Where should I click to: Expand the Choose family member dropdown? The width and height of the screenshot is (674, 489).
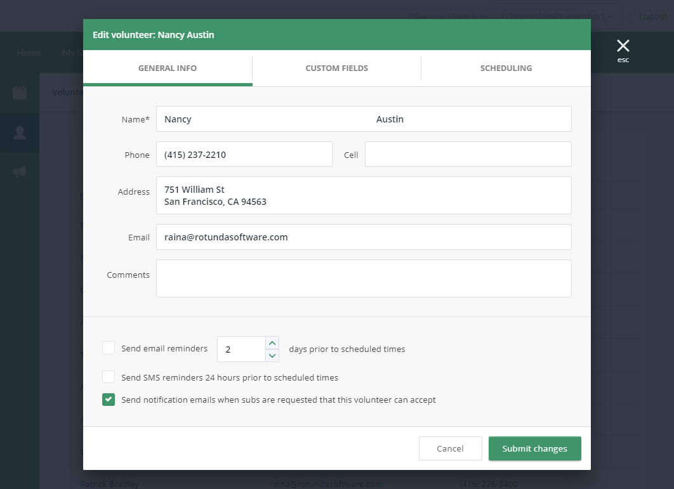point(557,16)
